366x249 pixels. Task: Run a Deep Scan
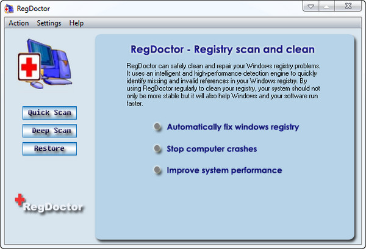[x=49, y=131]
